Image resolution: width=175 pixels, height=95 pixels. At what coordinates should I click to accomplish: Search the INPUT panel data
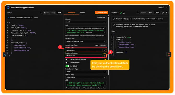pos(40,13)
